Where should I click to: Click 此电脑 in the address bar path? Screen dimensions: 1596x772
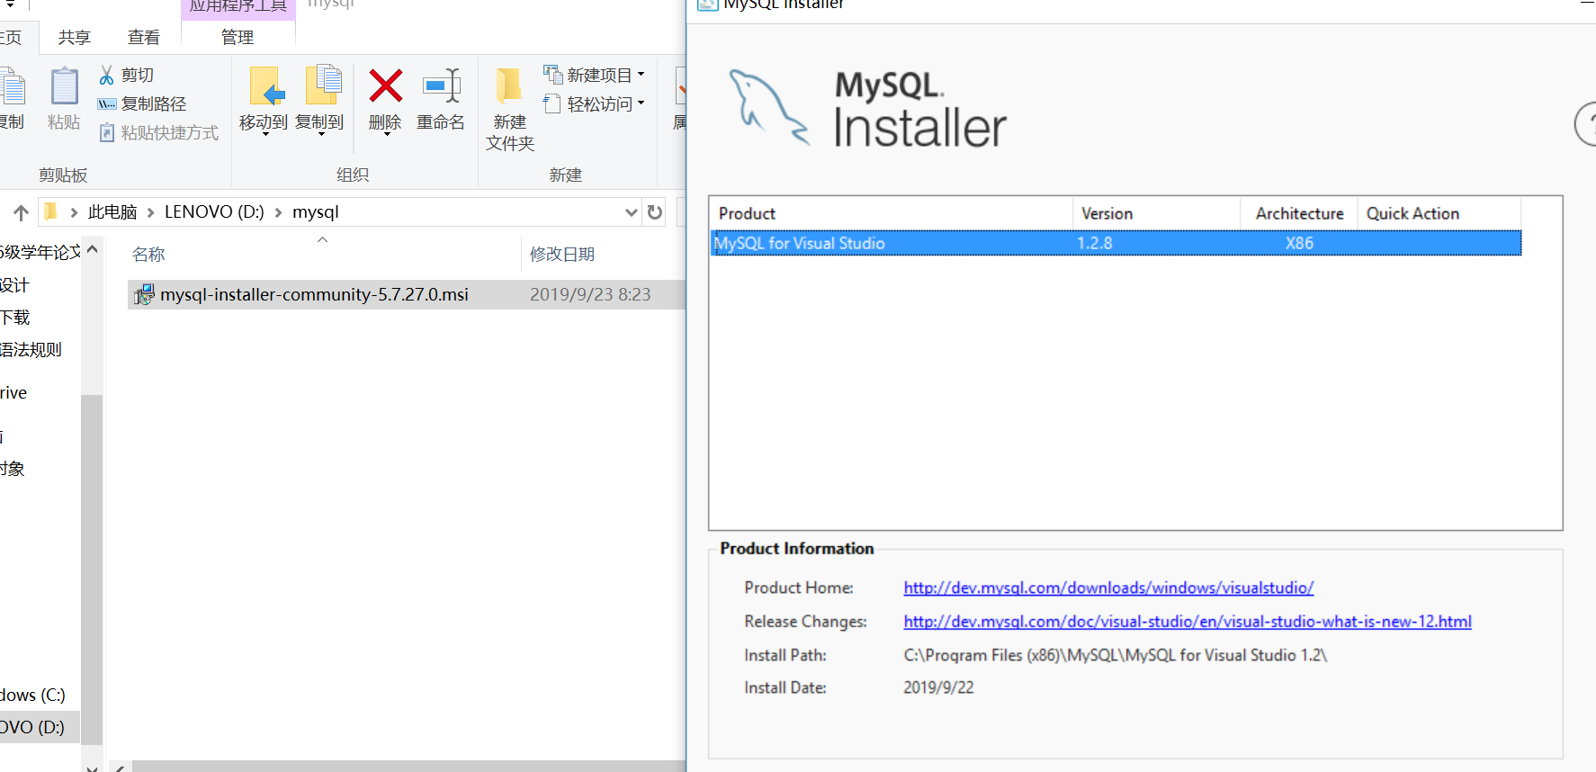click(112, 212)
